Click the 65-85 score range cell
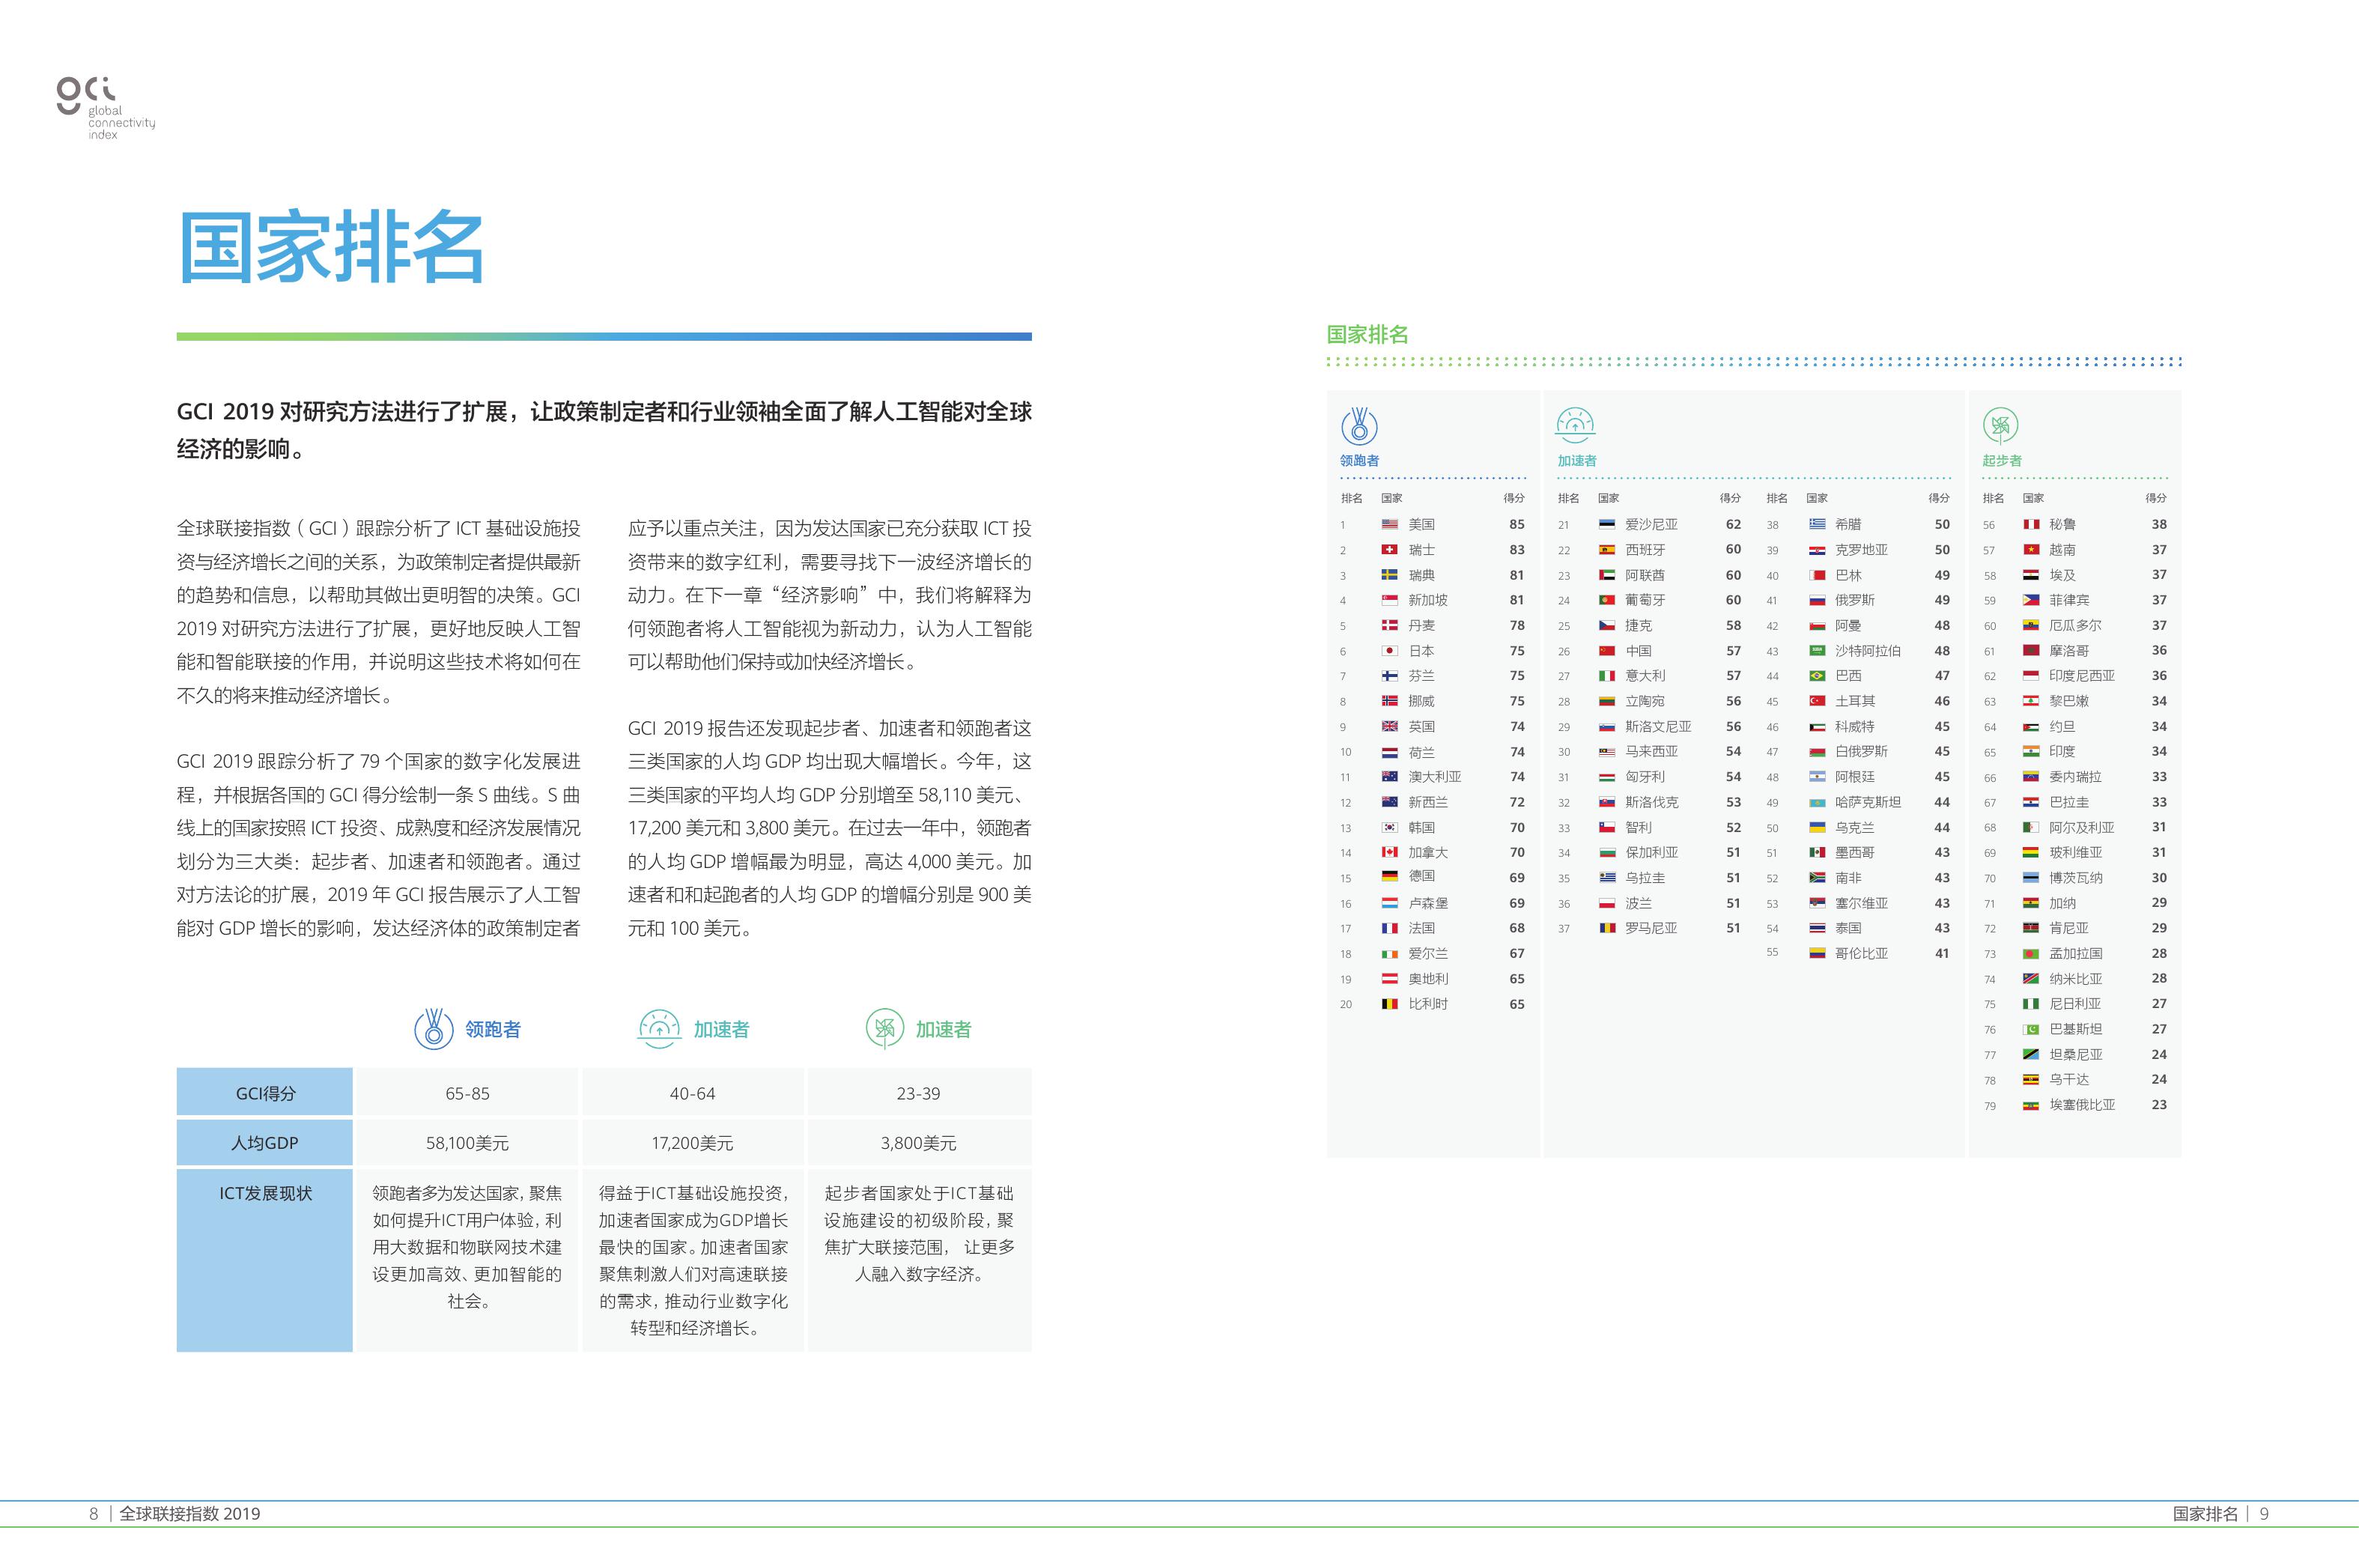Viewport: 2359px width, 1563px height. (x=467, y=1093)
